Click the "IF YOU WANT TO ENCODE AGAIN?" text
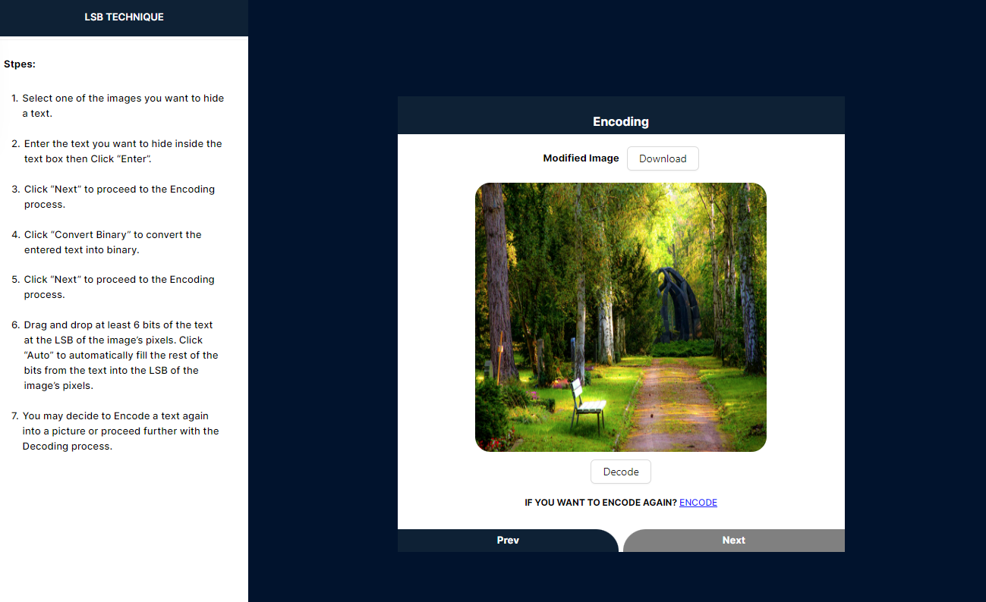 pyautogui.click(x=600, y=503)
